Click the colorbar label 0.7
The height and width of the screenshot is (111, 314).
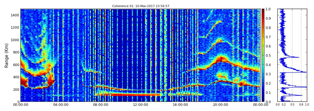(268, 37)
